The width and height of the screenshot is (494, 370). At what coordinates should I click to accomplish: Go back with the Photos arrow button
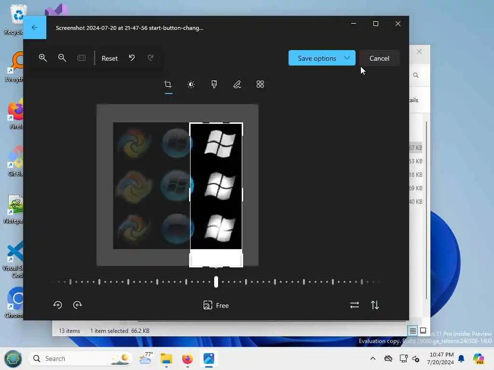pos(35,27)
